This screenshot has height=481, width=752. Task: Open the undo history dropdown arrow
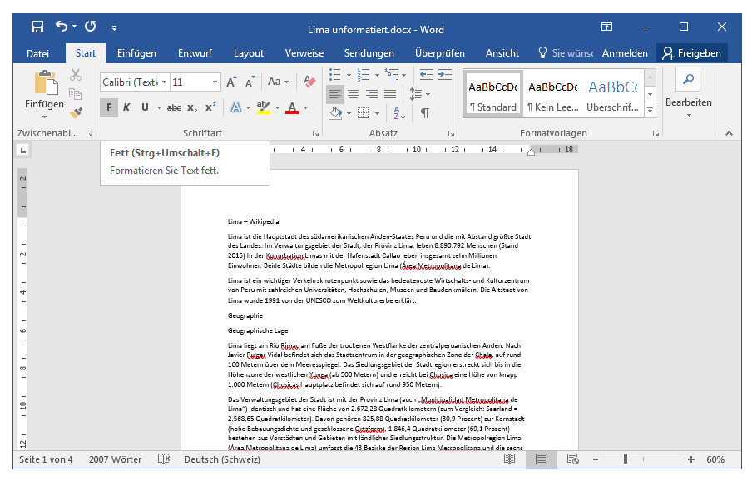74,27
